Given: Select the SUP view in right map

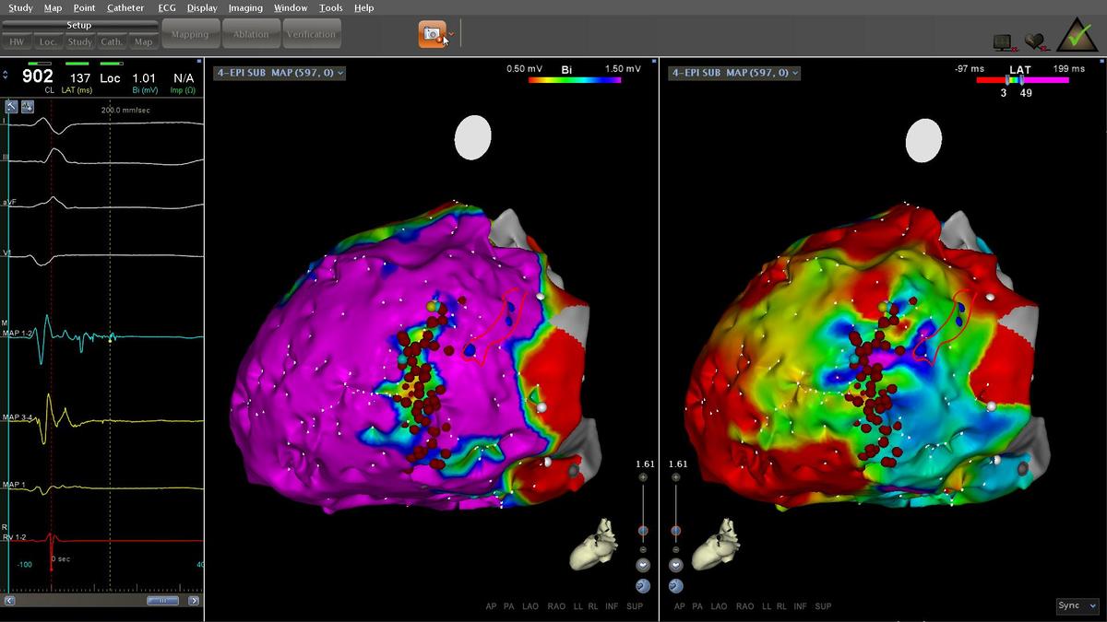Looking at the screenshot, I should 823,606.
